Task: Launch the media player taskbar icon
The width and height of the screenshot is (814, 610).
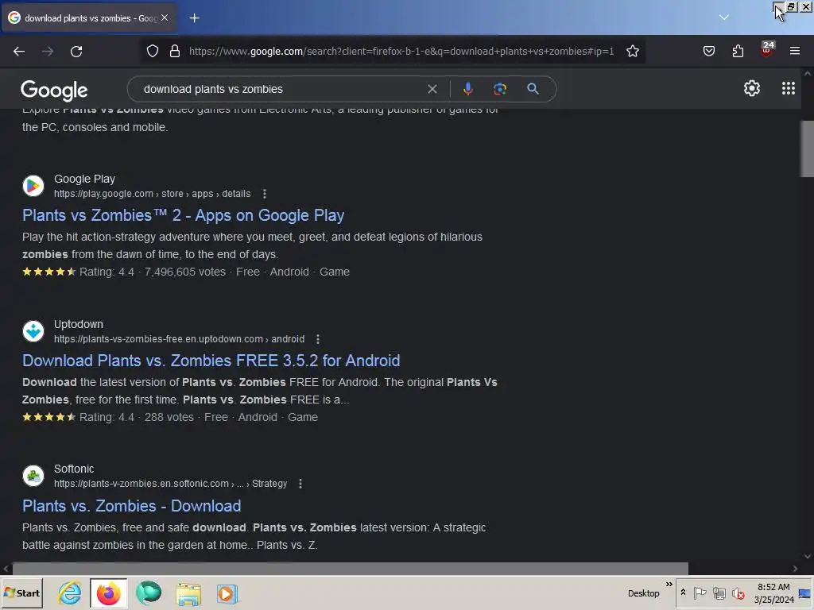Action: click(x=227, y=594)
